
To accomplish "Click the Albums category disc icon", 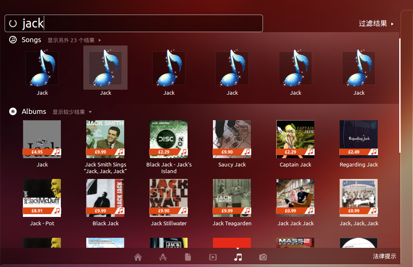I will (x=13, y=111).
